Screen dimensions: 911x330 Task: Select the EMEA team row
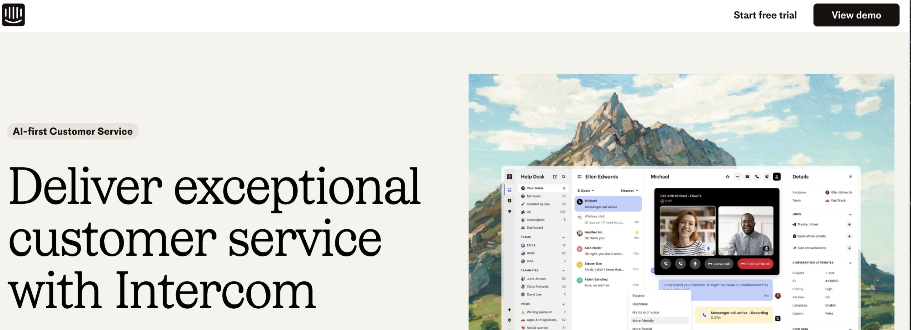tap(543, 245)
